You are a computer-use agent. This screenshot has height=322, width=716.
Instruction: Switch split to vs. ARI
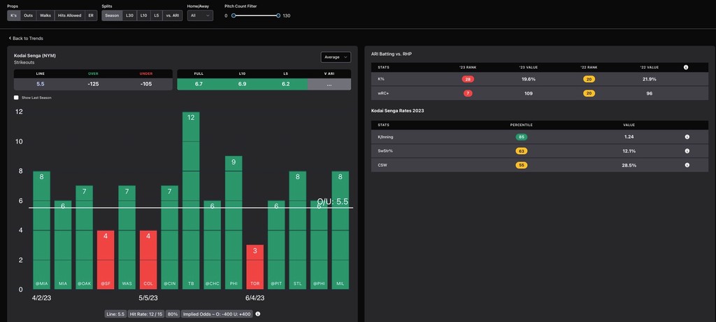coord(173,15)
